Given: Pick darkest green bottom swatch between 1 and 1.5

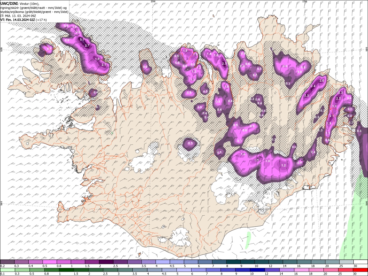Looking at the screenshot, I should coord(66,270).
